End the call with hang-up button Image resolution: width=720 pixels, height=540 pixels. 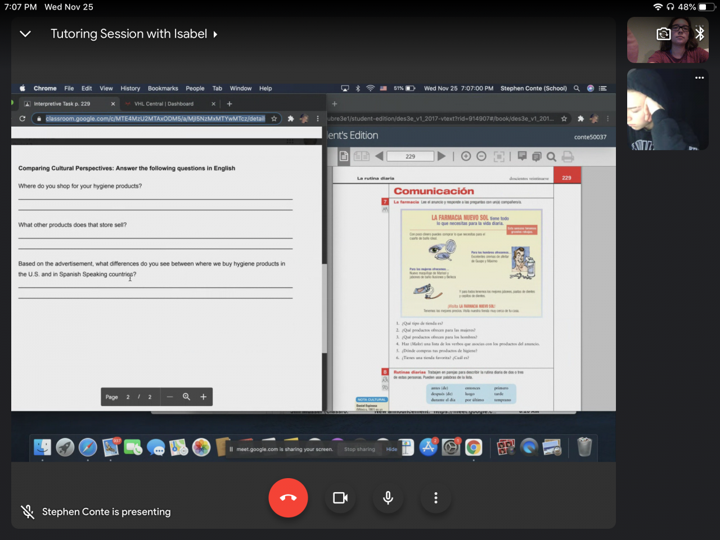tap(288, 498)
